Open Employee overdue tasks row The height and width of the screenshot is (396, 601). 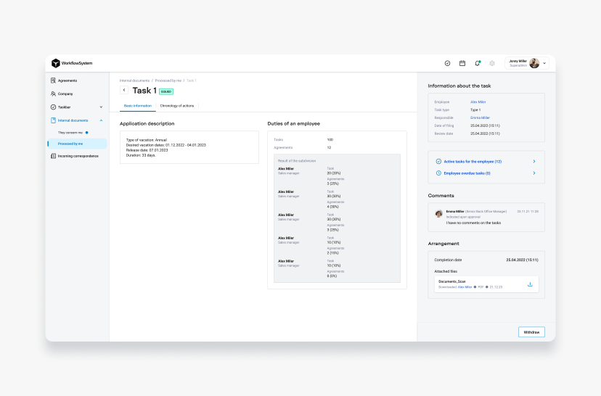tap(486, 173)
